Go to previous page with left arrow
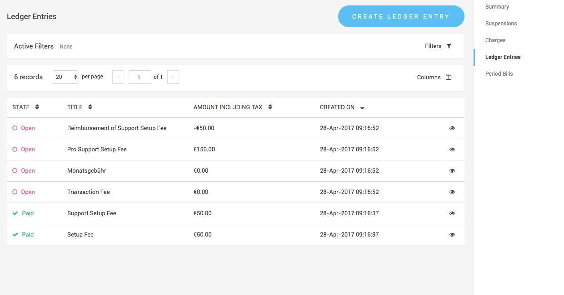Screen dimensions: 564x295 pos(118,77)
